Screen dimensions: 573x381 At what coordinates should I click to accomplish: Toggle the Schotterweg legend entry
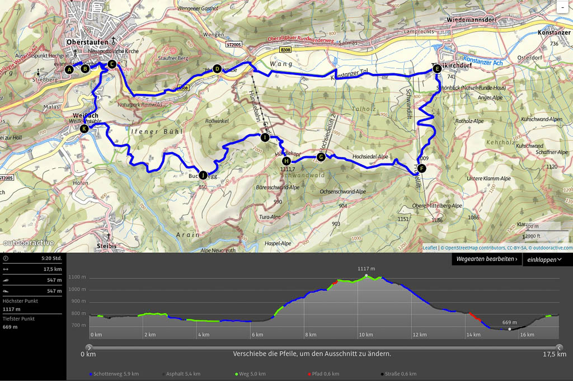[x=114, y=374]
